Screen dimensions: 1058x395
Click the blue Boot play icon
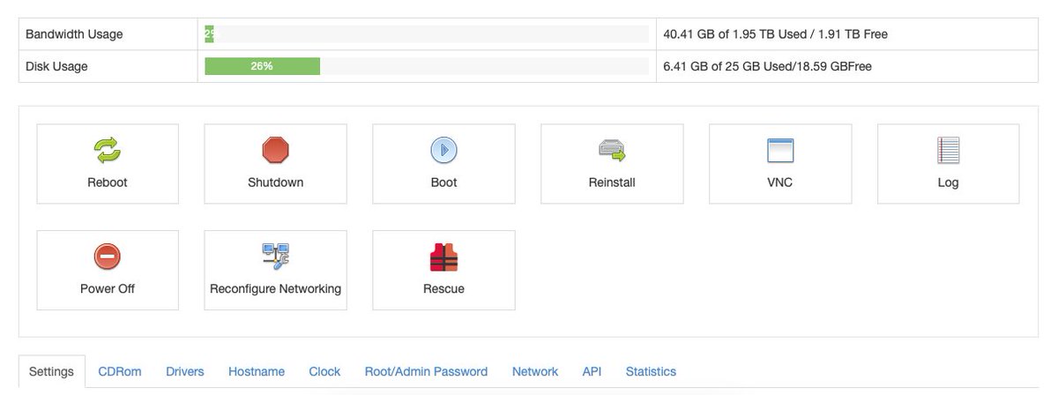443,151
